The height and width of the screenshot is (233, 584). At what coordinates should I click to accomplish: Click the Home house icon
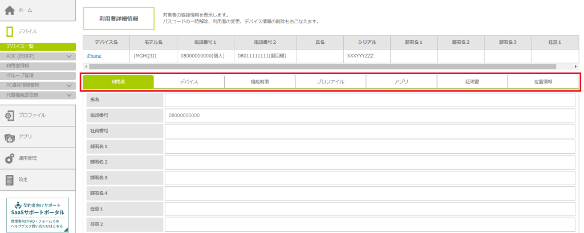pyautogui.click(x=10, y=10)
